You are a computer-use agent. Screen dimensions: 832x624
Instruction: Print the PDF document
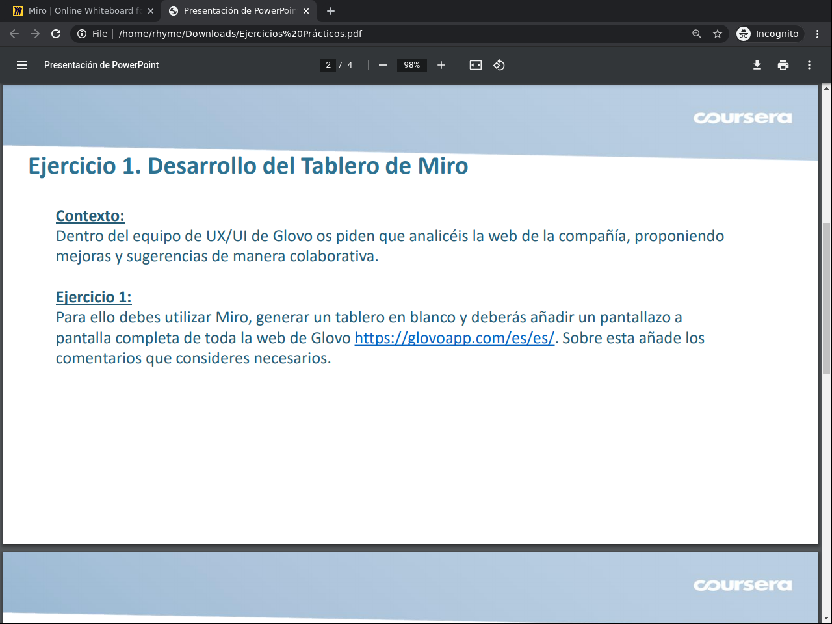(x=783, y=65)
